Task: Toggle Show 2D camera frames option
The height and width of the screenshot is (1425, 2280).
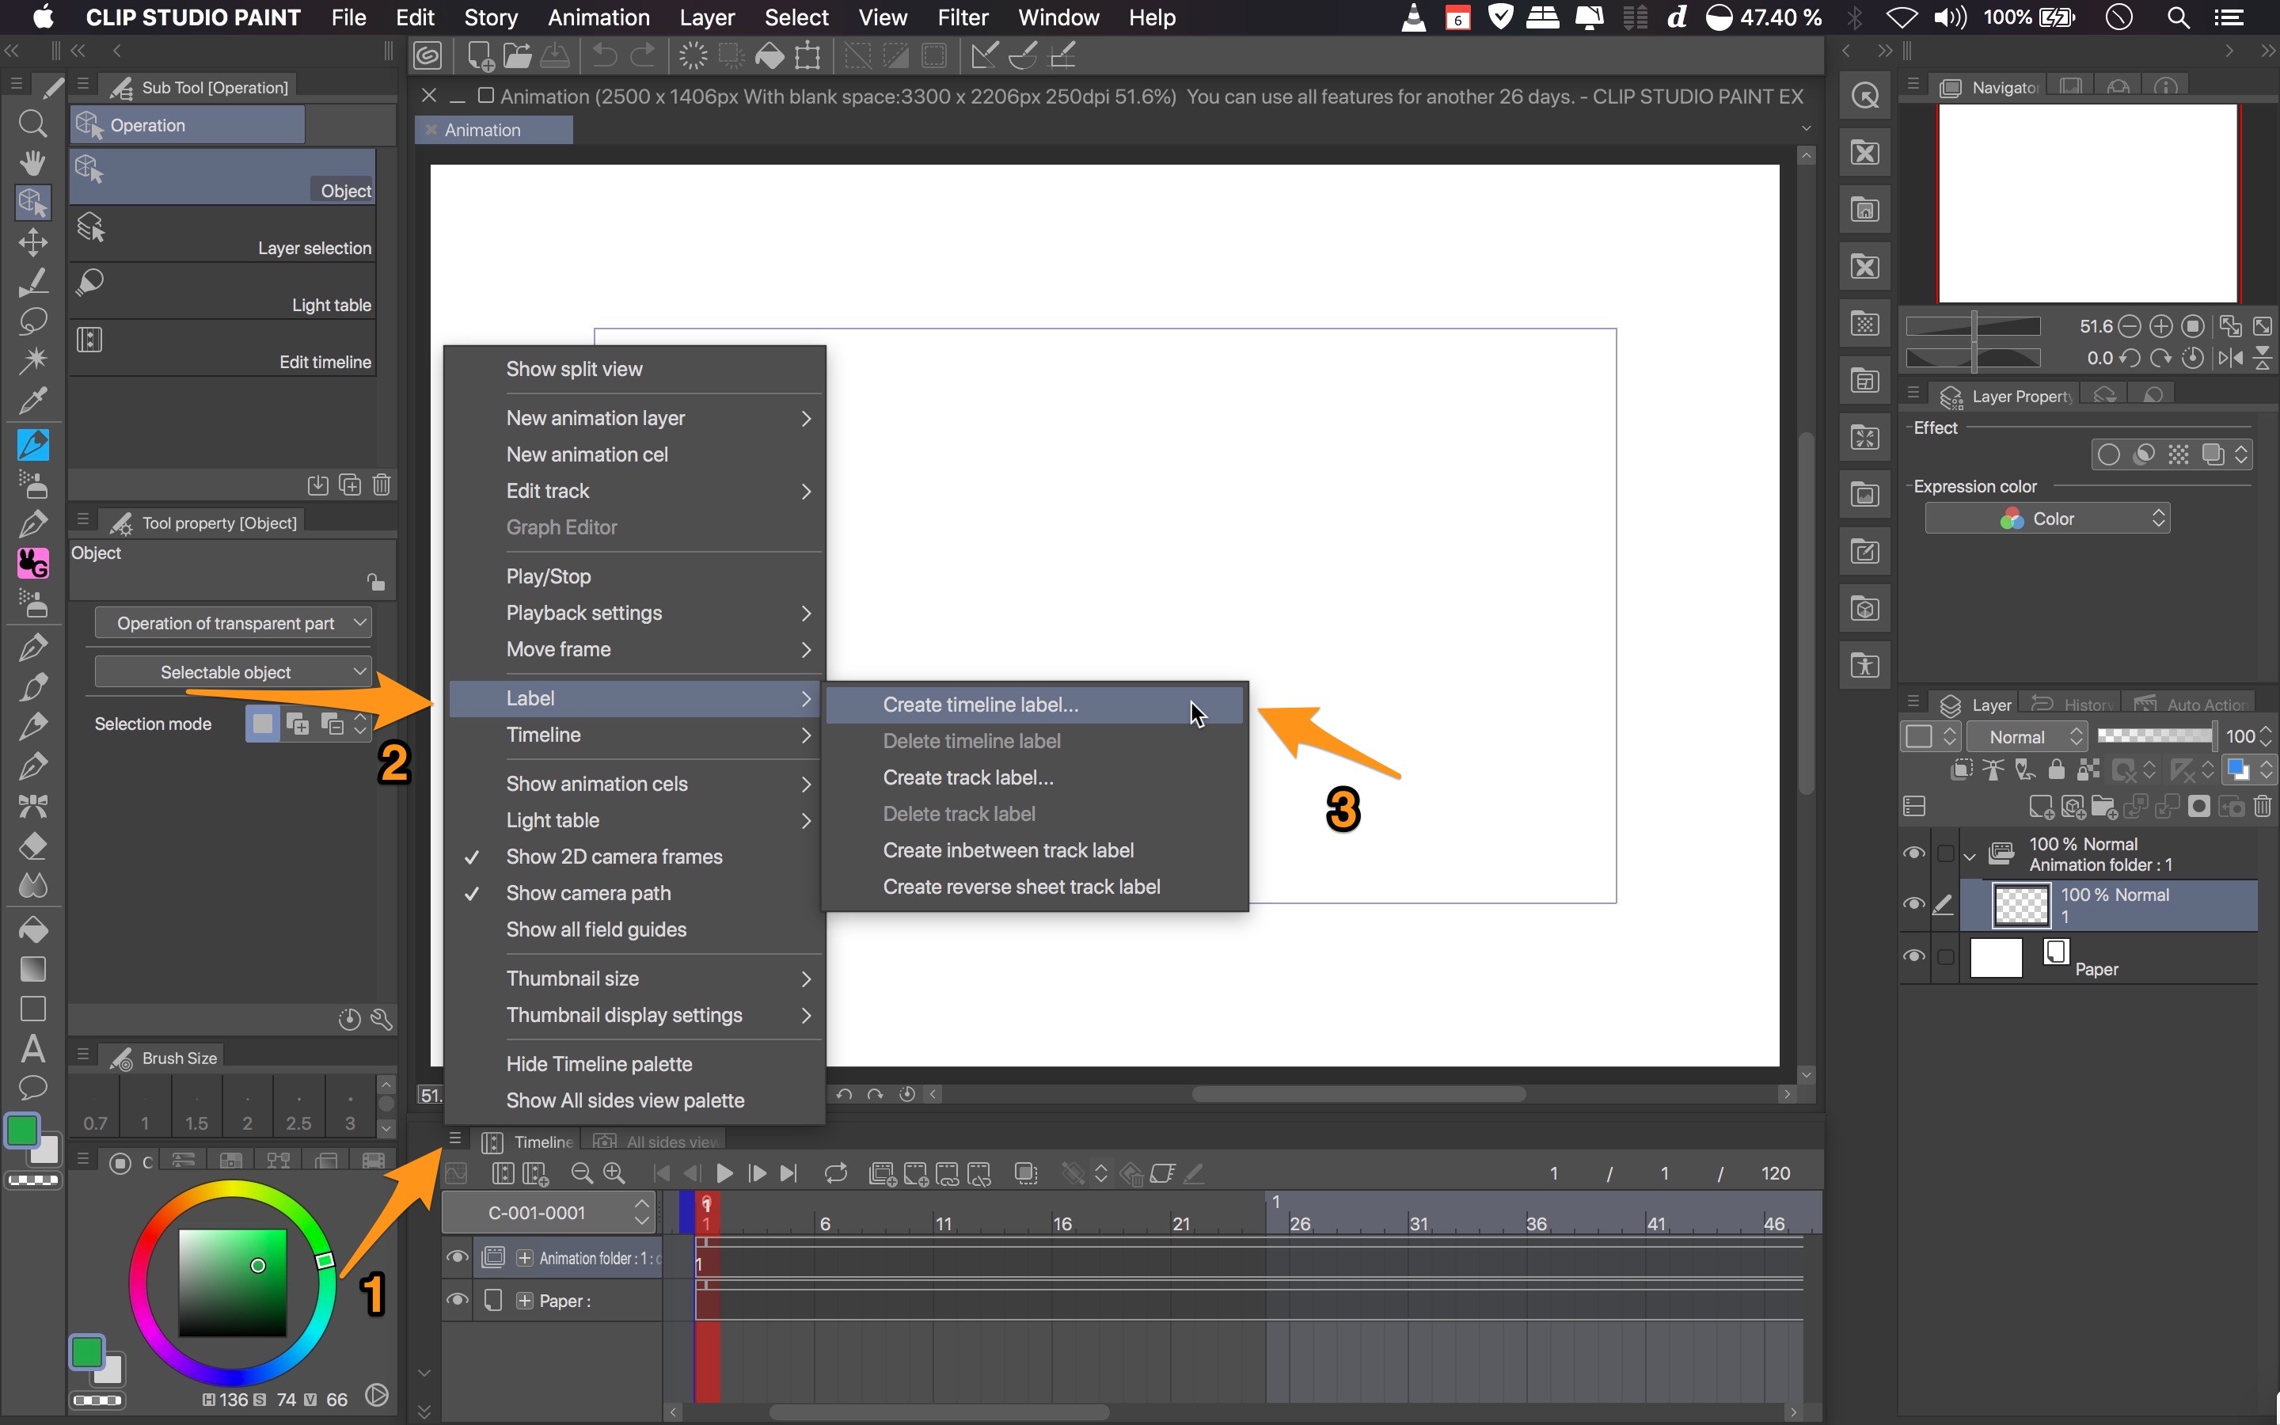Action: (x=614, y=857)
